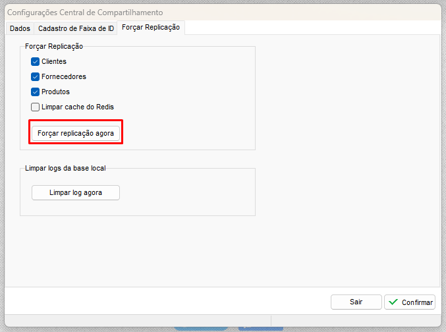This screenshot has width=446, height=332.
Task: Uncheck the Clientes checkbox box
Action: pyautogui.click(x=36, y=61)
